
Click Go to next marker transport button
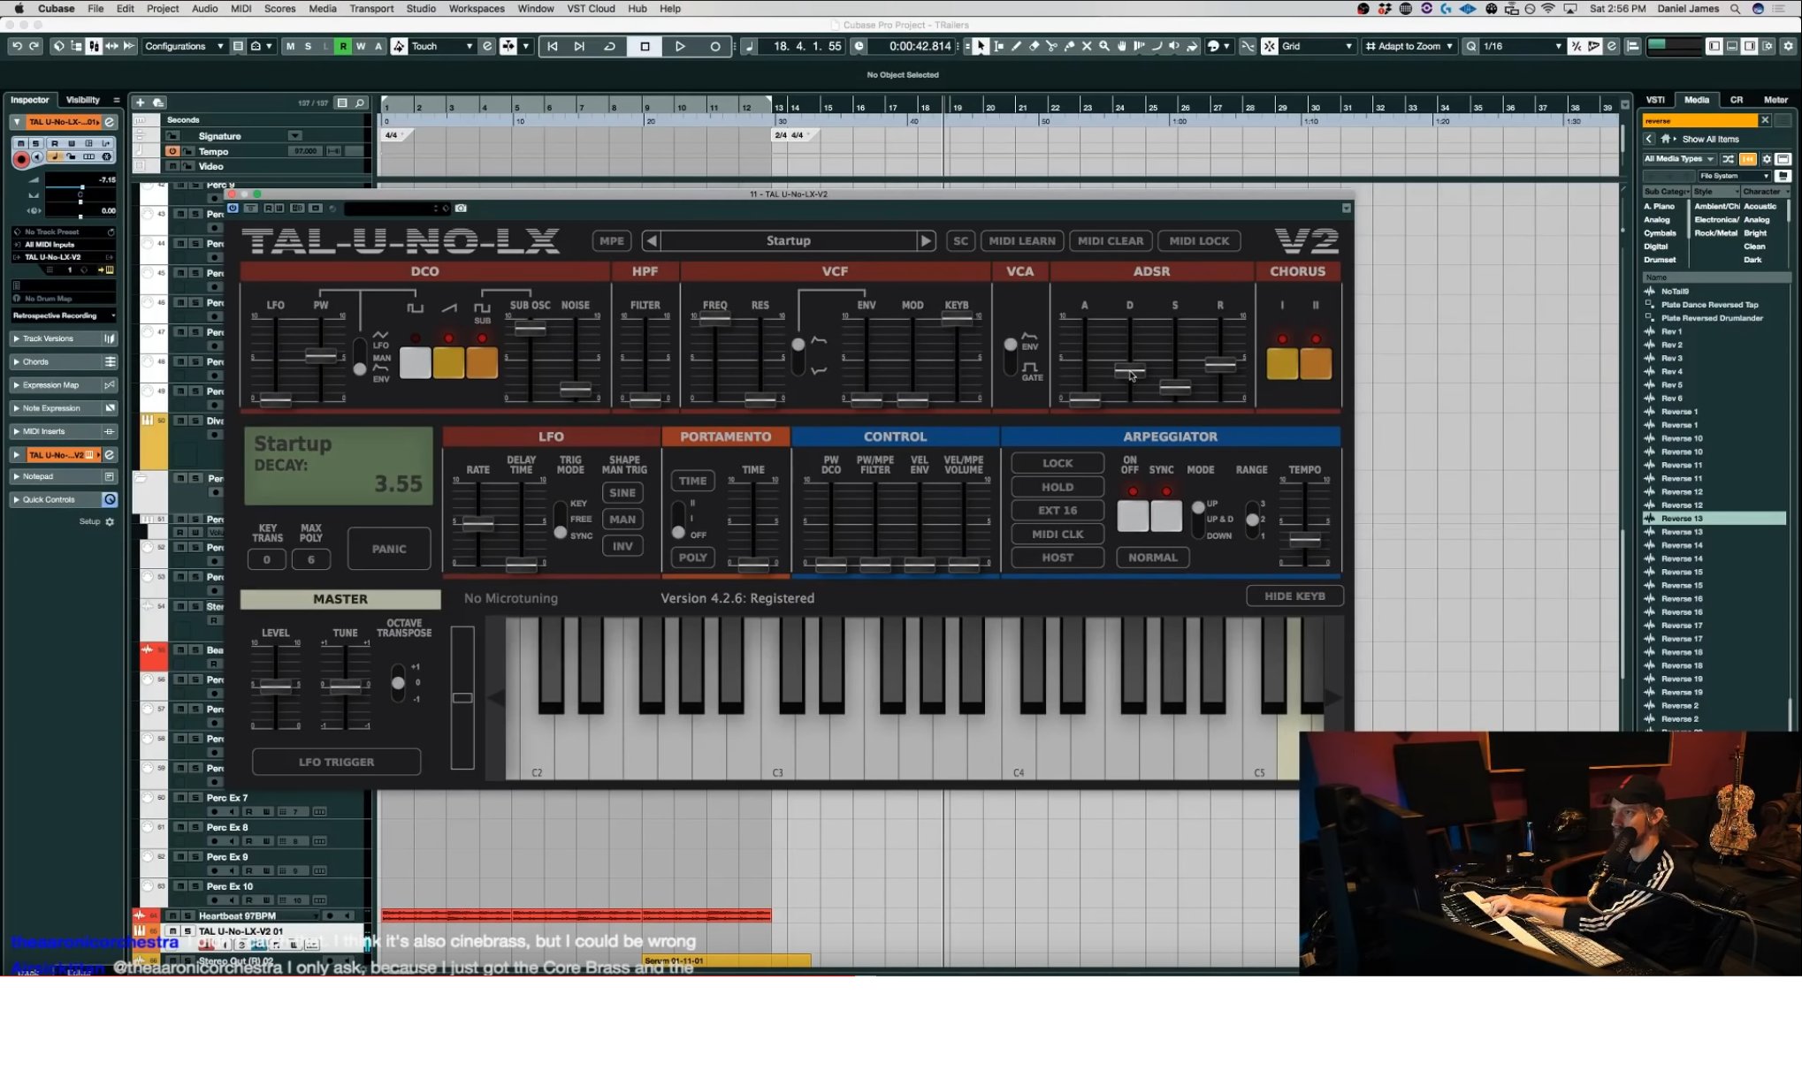579,46
